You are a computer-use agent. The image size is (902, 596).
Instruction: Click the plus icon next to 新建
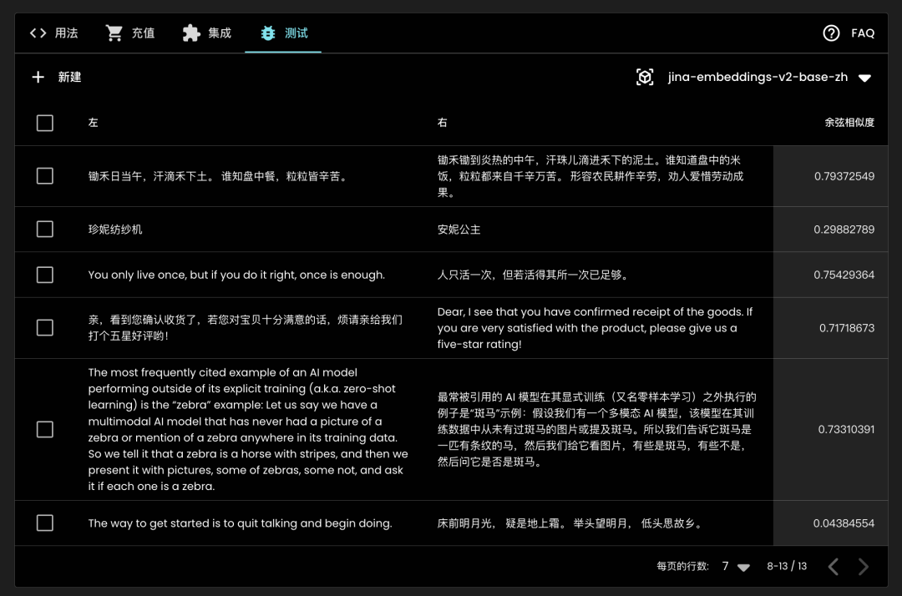pos(38,77)
